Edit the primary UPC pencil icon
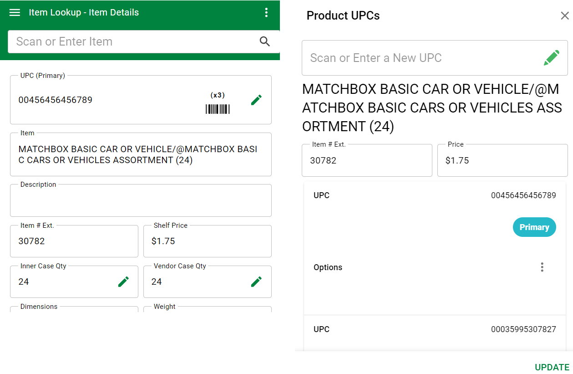 [x=256, y=100]
